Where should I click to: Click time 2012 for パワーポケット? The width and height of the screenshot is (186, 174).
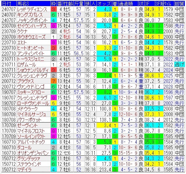(168, 120)
